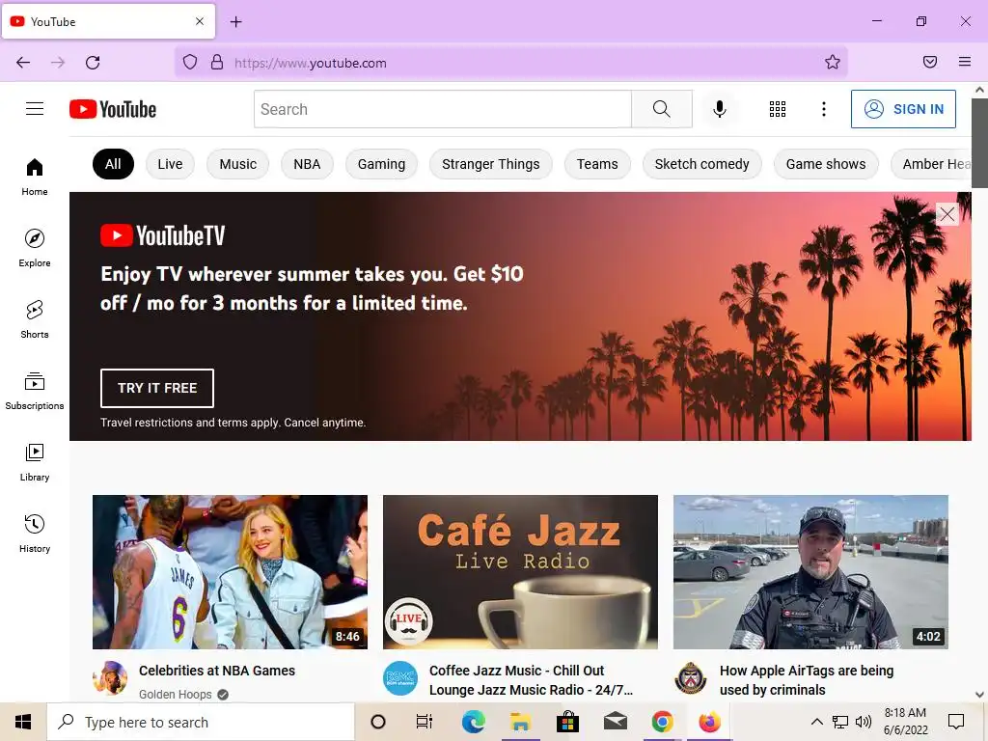Open the YouTube hamburger guide menu
This screenshot has height=741, width=988.
pyautogui.click(x=35, y=109)
